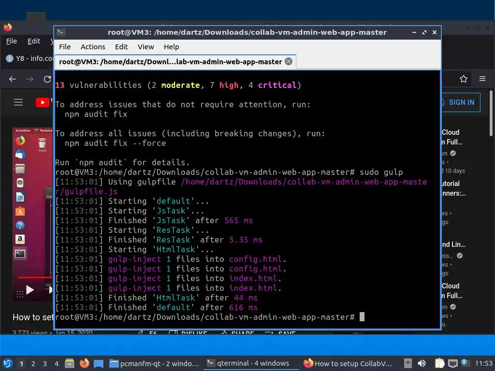This screenshot has height=371, width=495.
Task: Click the Firefox window title bar icon
Action: point(8,28)
